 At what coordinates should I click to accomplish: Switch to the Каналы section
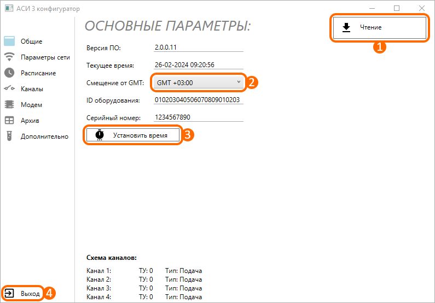(x=32, y=89)
